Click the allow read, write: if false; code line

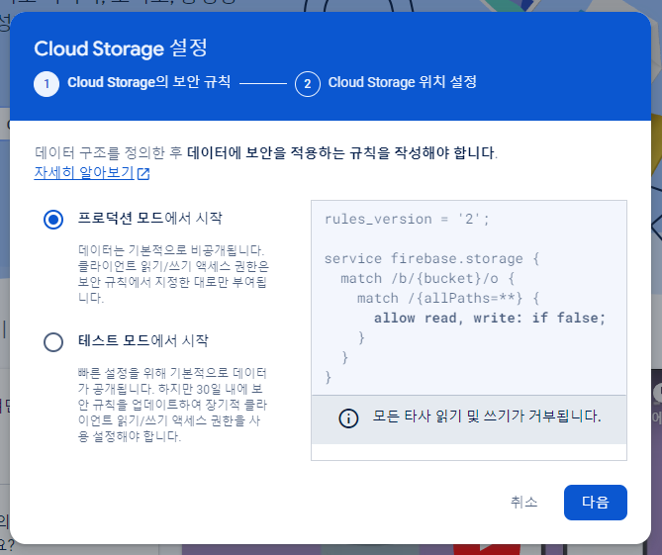[x=490, y=318]
